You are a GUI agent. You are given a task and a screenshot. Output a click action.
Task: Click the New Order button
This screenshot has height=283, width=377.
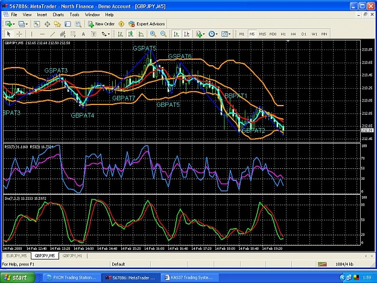tap(101, 24)
